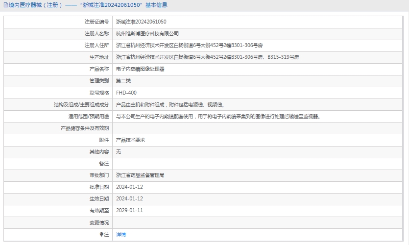The width and height of the screenshot is (409, 245).
Task: Click the 变更情况 row label
Action: [99, 222]
